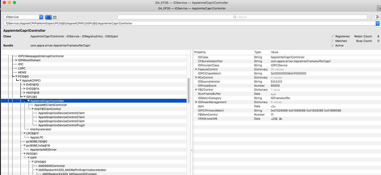Expand the FBCControl dictionary property
Screen dimensions: 381x175
[x=196, y=90]
